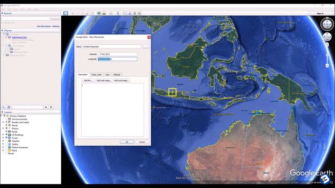The width and height of the screenshot is (335, 188).
Task: Uncheck the Borders and Labels layer
Action: [6, 122]
